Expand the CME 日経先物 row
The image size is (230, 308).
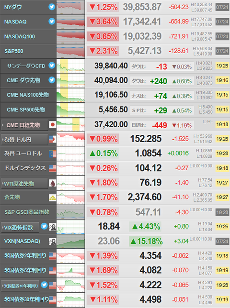coord(24,125)
